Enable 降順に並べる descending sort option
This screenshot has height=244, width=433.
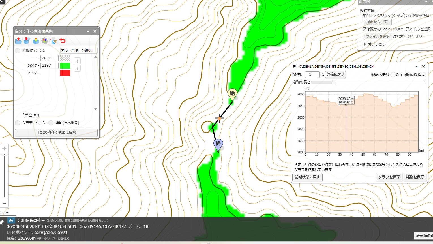(x=18, y=50)
